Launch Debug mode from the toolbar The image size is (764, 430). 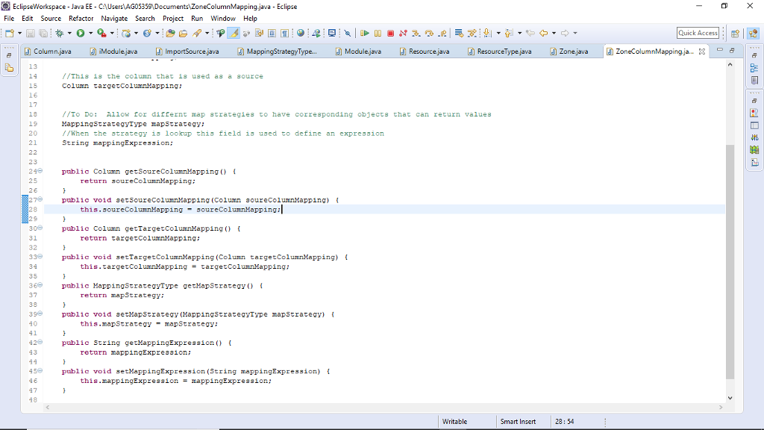coord(59,33)
